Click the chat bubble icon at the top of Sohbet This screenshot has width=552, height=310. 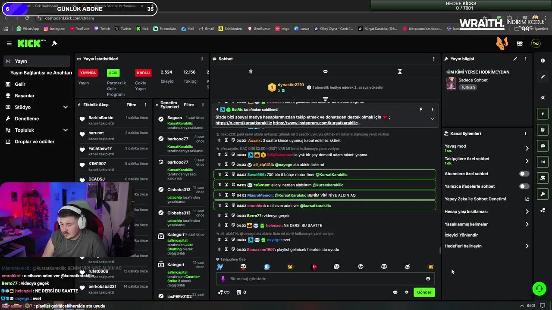(x=325, y=71)
